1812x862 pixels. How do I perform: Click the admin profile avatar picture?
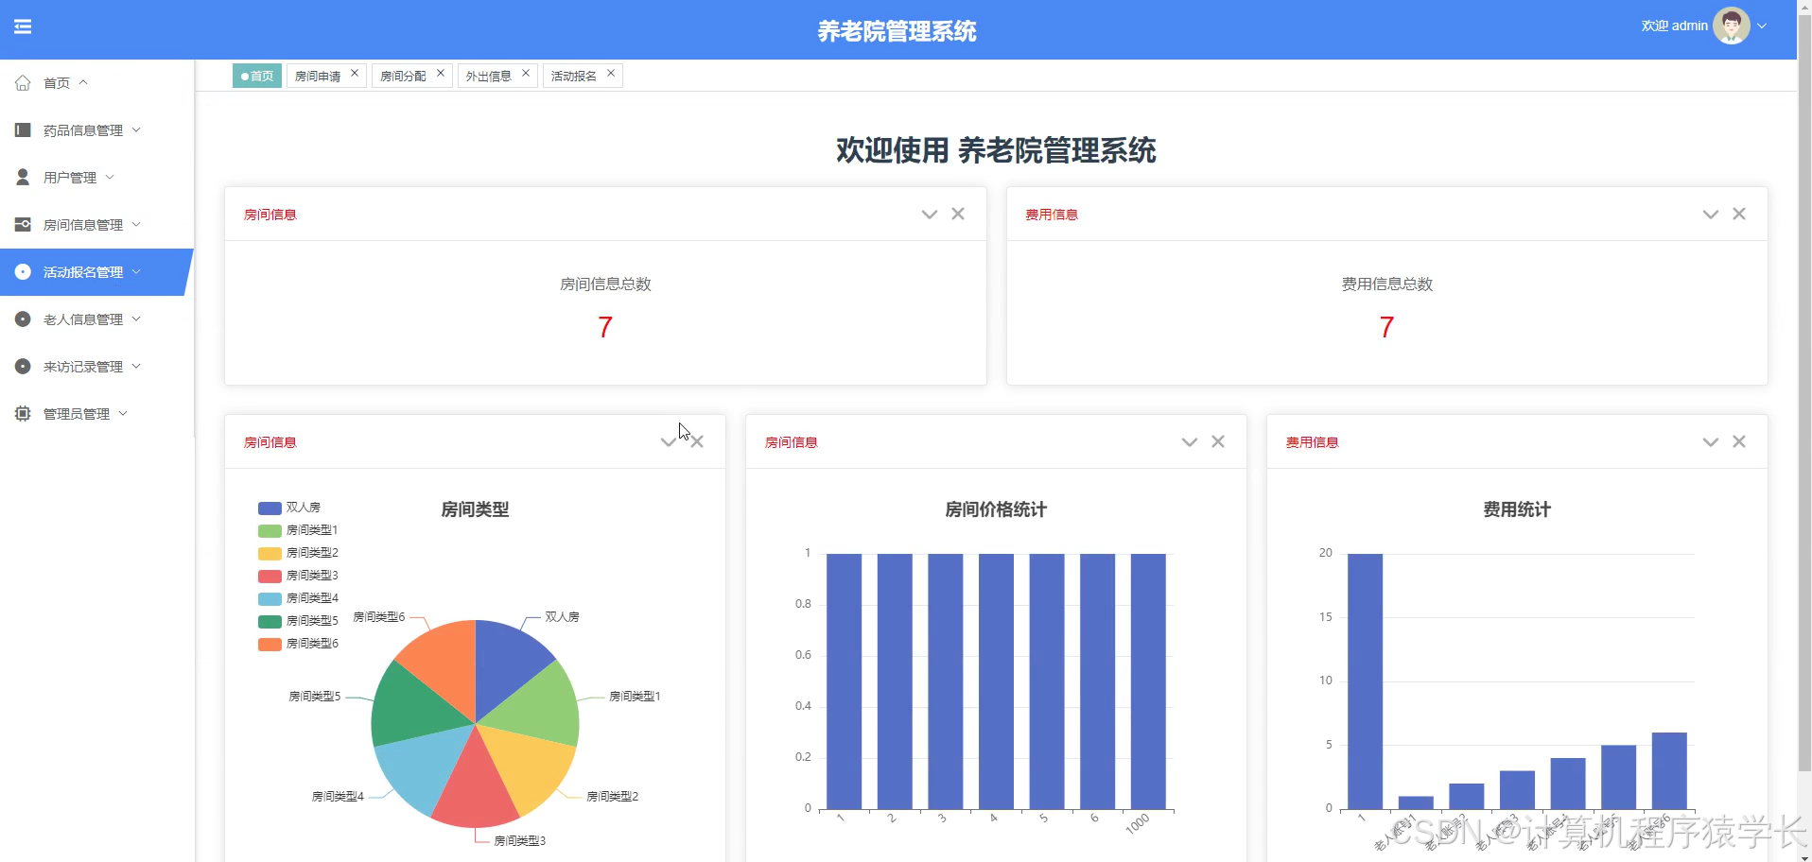click(1730, 26)
